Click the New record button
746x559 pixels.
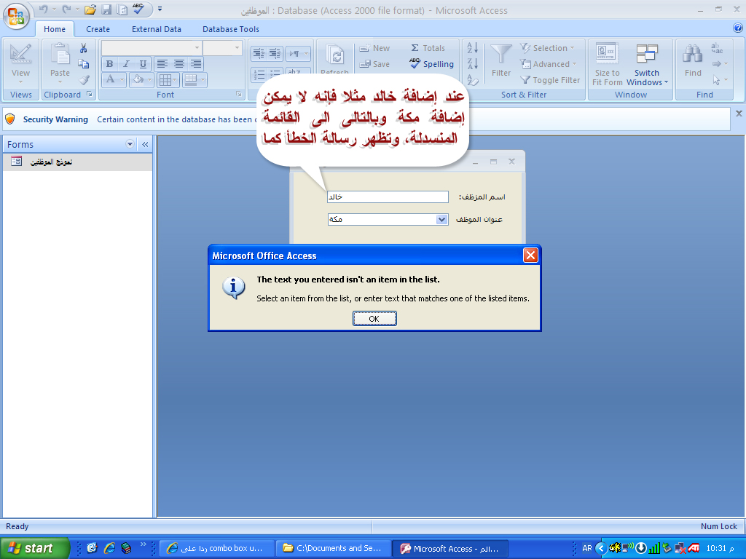pos(374,48)
